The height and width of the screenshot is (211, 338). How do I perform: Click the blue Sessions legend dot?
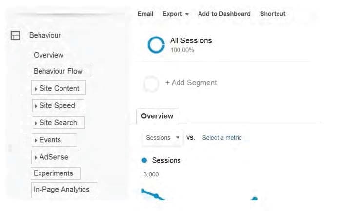(x=144, y=160)
